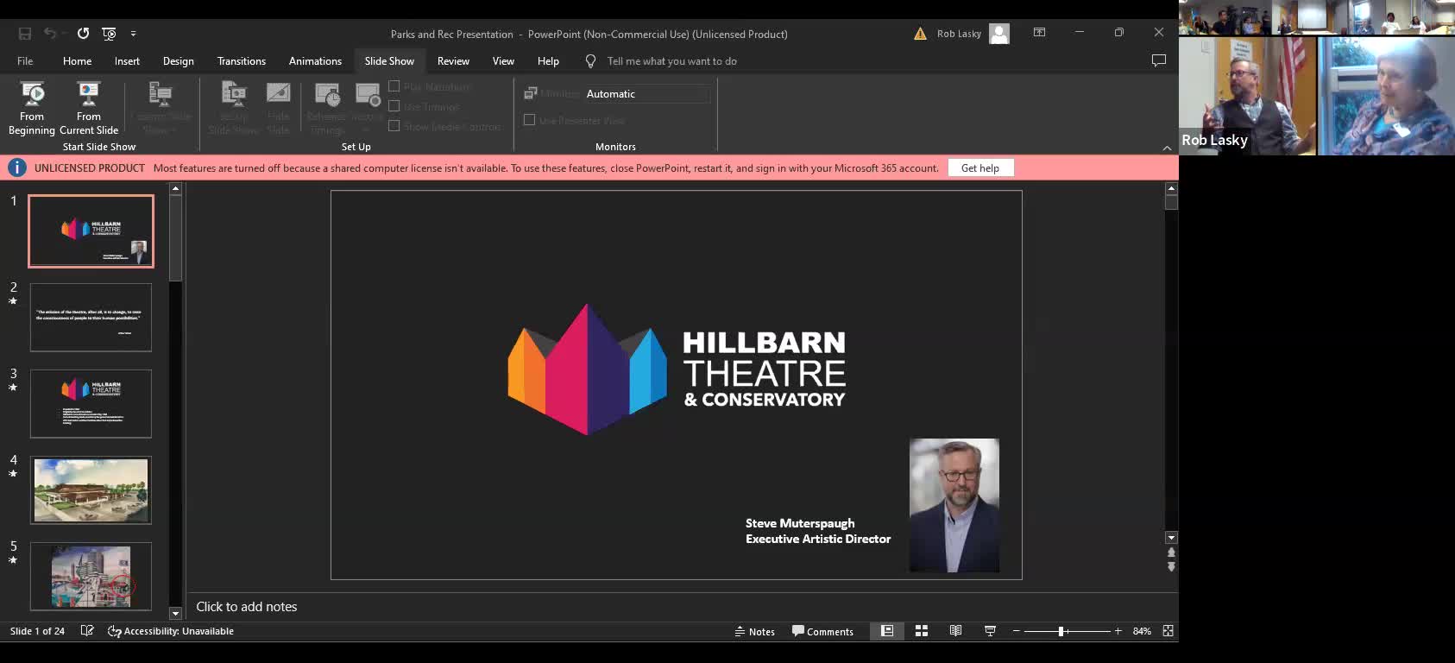Image resolution: width=1455 pixels, height=663 pixels.
Task: Click the Tell me lightbulb icon
Action: pyautogui.click(x=590, y=61)
